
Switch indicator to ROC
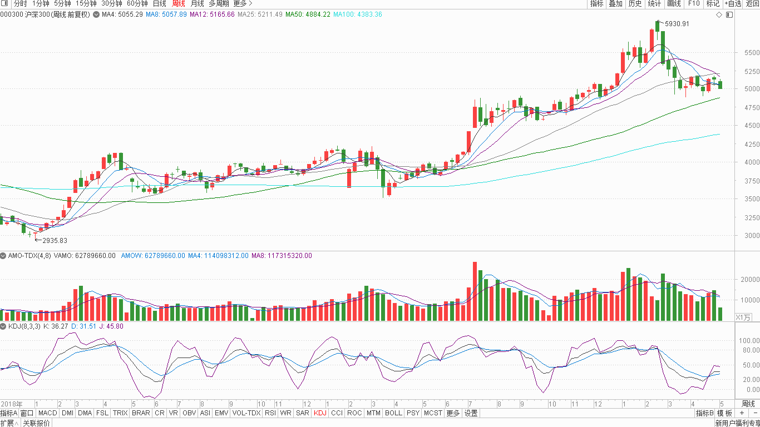coord(354,413)
